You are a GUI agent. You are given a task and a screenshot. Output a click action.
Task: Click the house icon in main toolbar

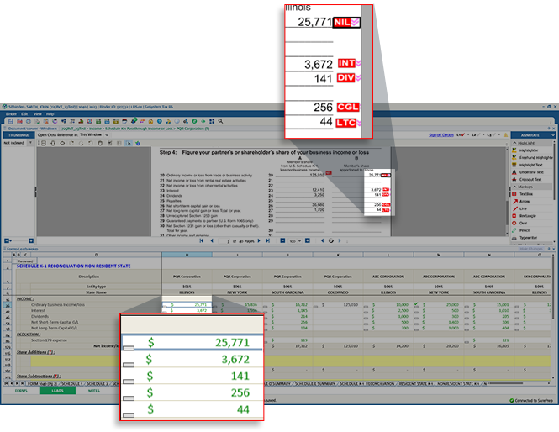coord(150,122)
